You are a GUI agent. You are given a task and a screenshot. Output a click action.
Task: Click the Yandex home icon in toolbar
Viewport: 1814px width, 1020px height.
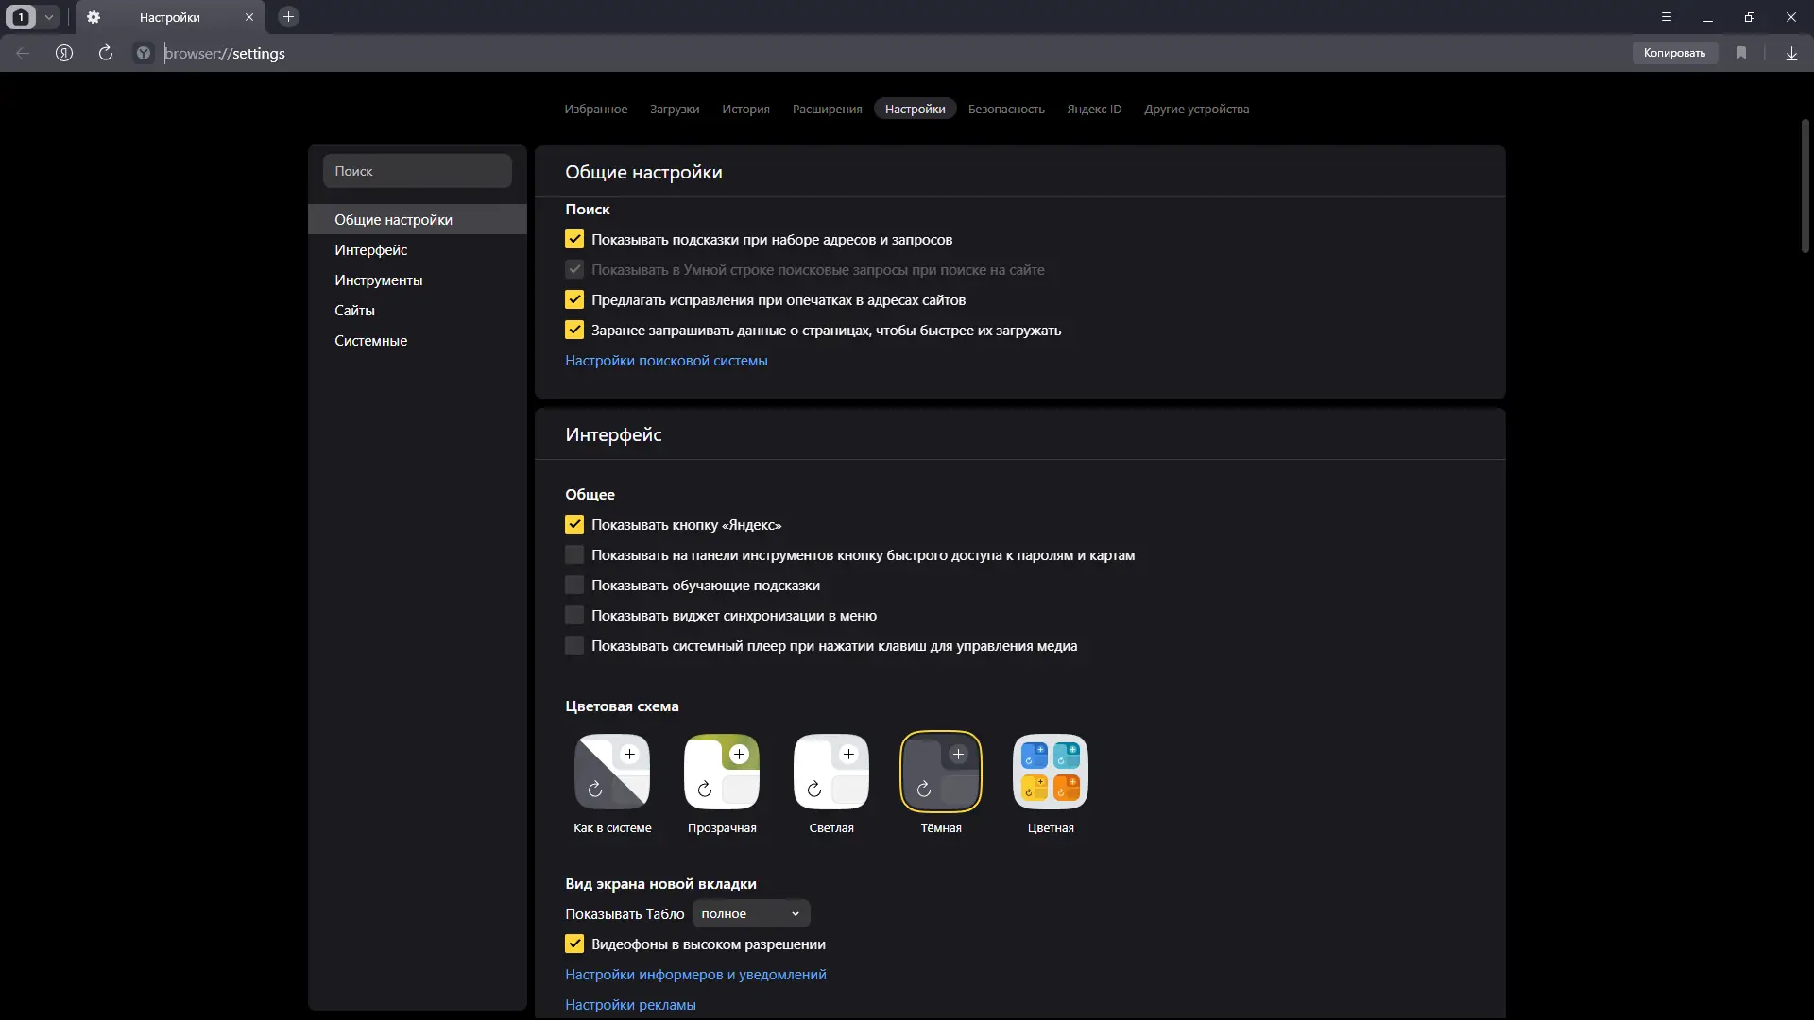click(x=64, y=53)
